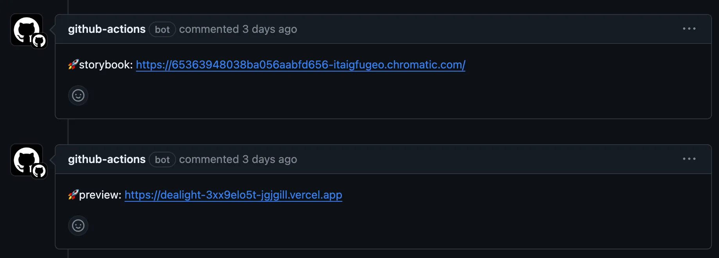Open the Vercel preview link
The width and height of the screenshot is (719, 258).
tap(233, 195)
